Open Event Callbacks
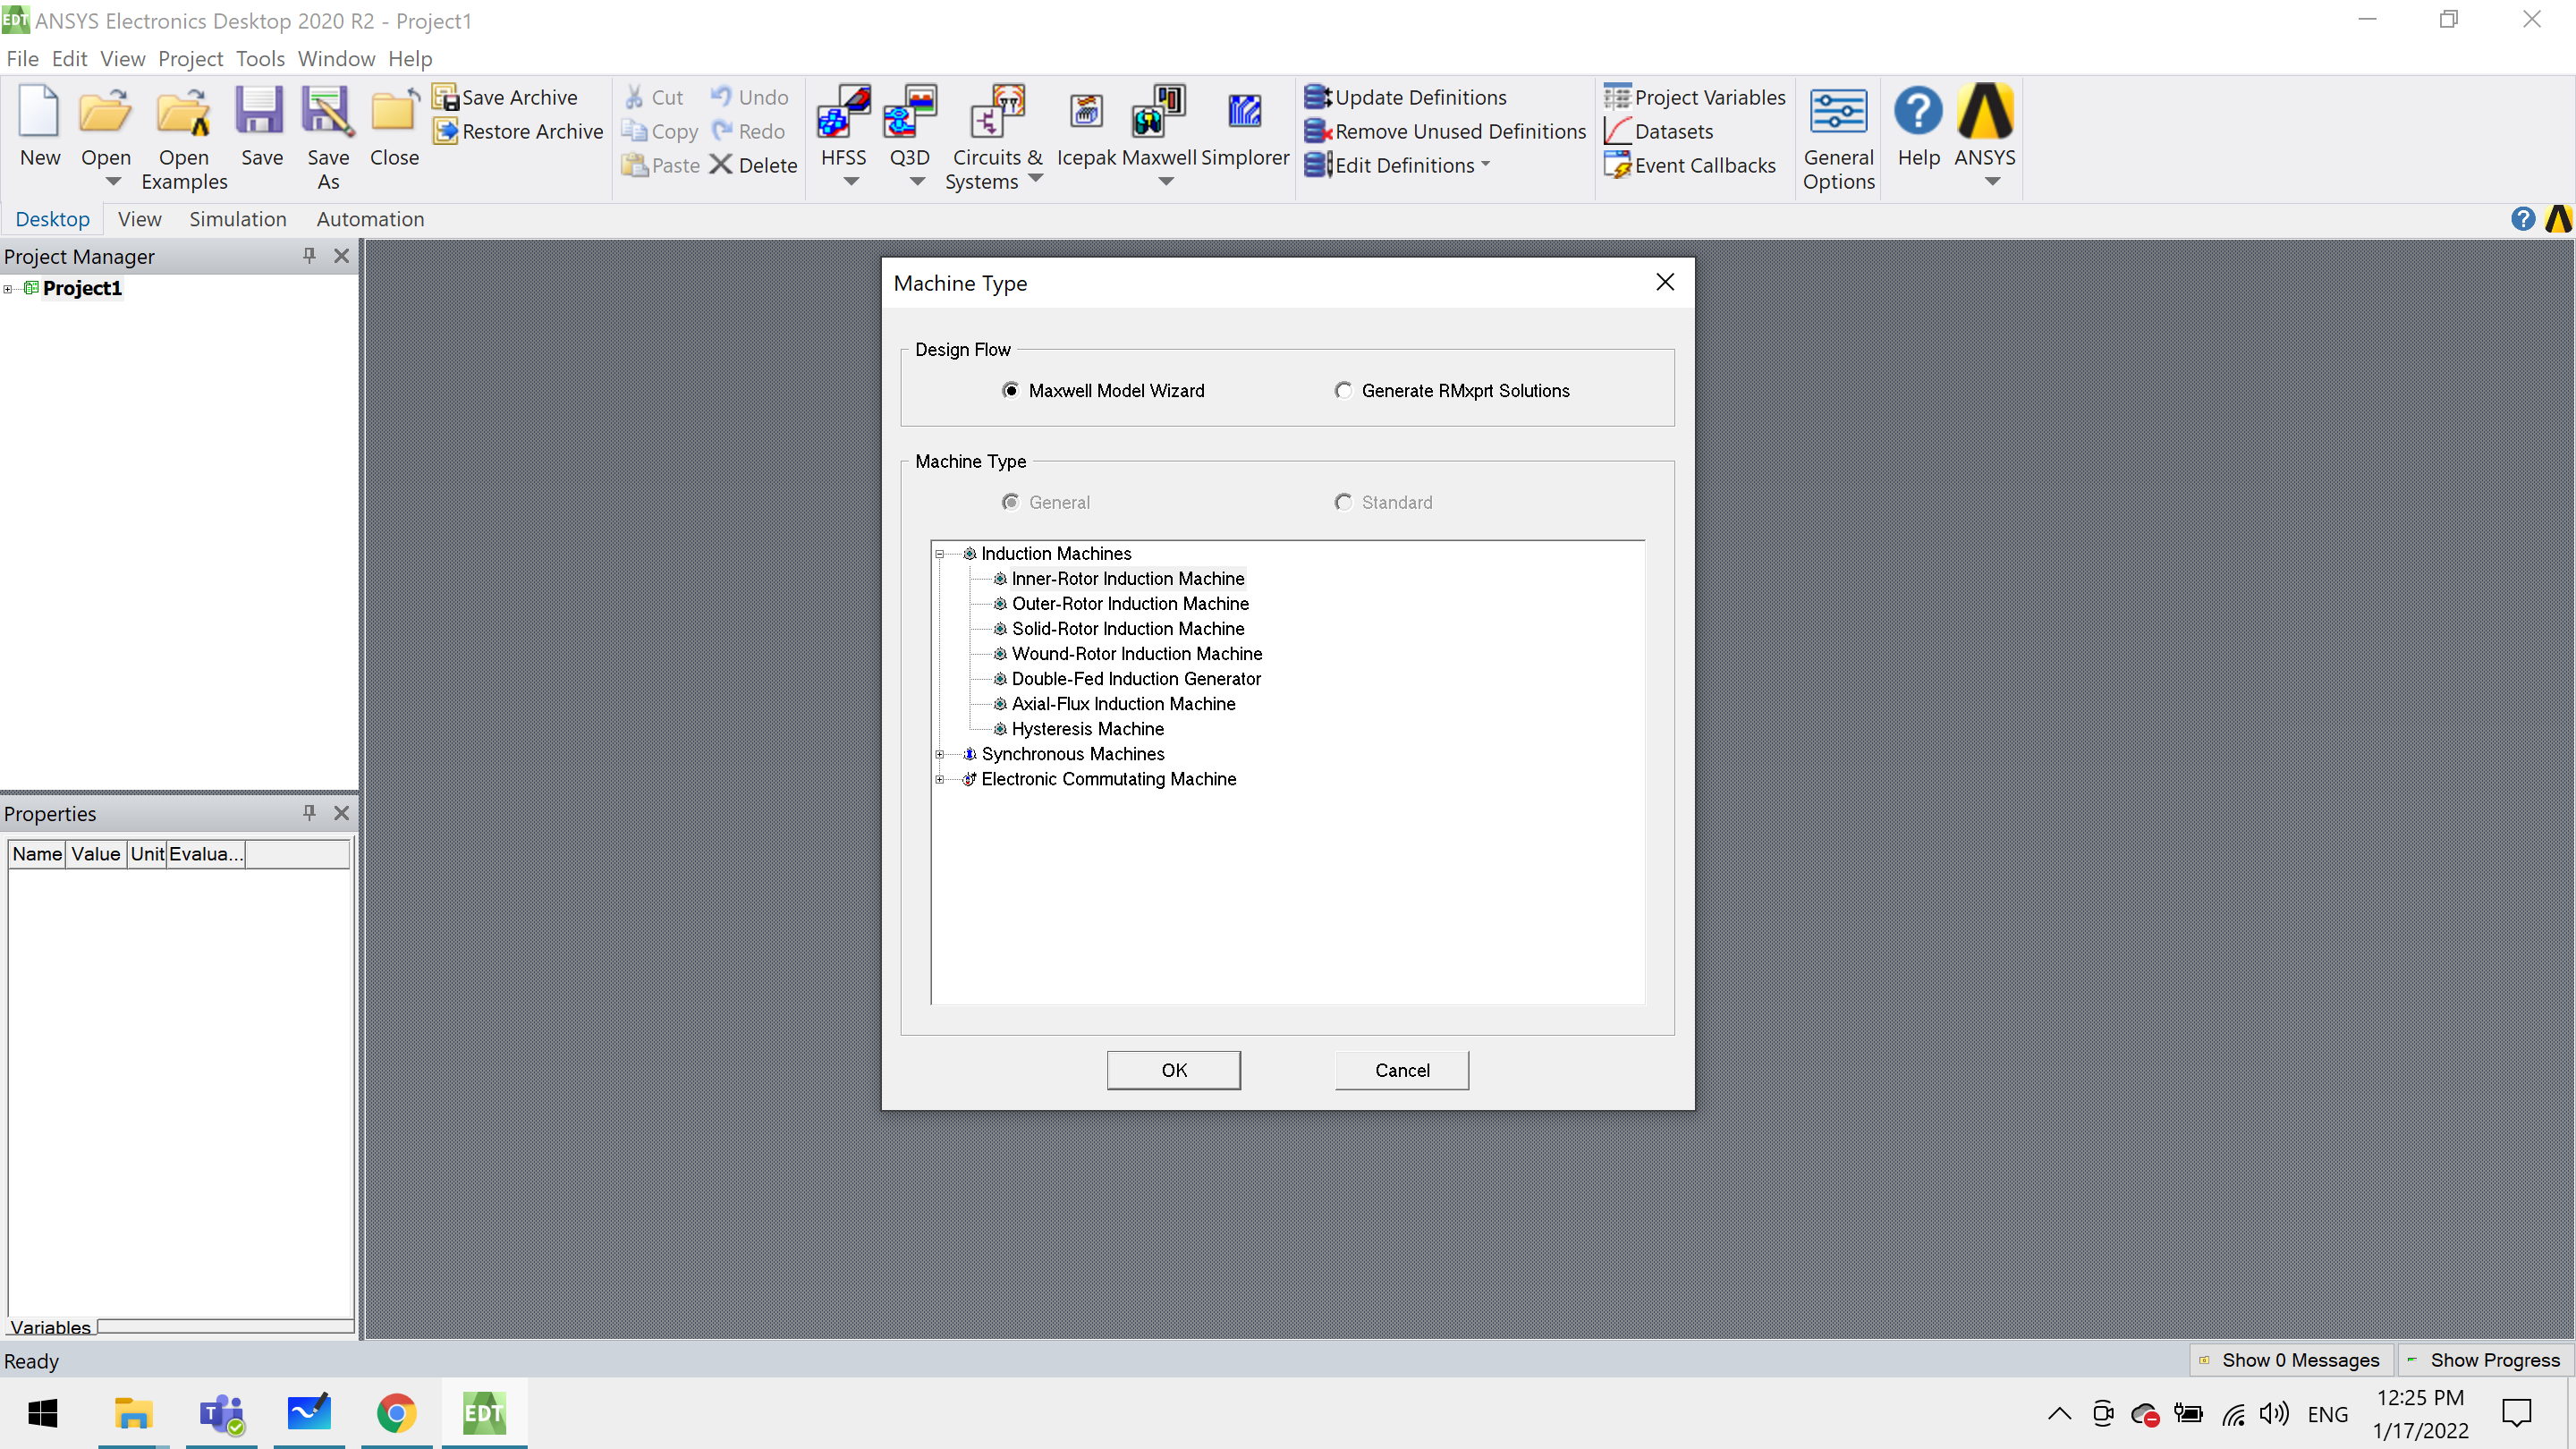2576x1449 pixels. coord(1690,165)
